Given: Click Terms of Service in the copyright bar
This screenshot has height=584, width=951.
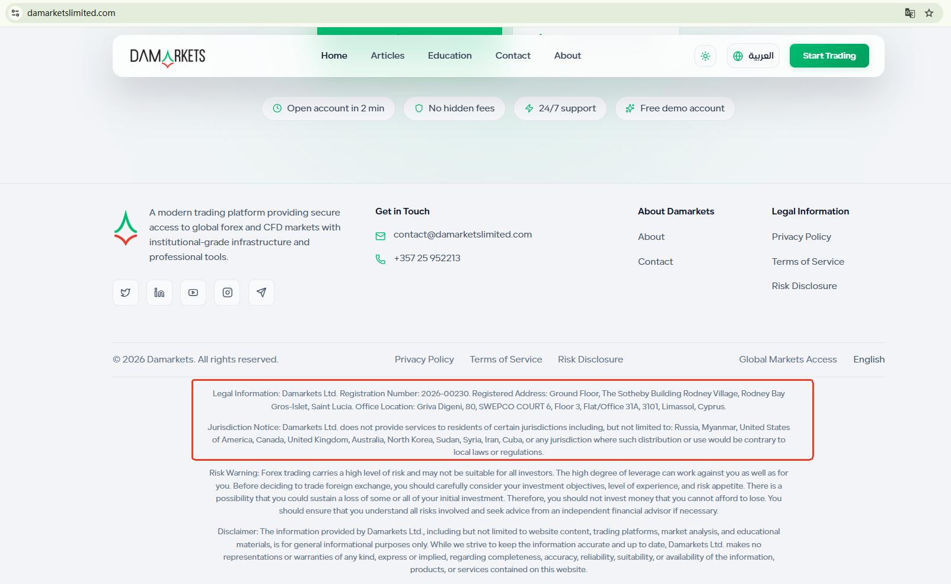Looking at the screenshot, I should [x=506, y=360].
